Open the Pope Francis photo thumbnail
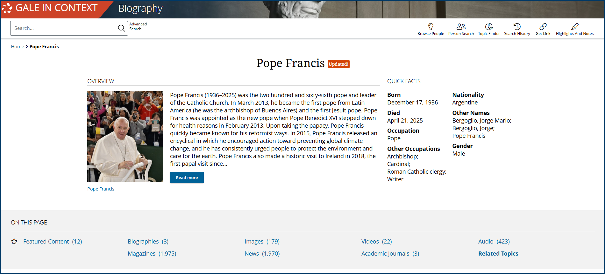 [x=125, y=137]
